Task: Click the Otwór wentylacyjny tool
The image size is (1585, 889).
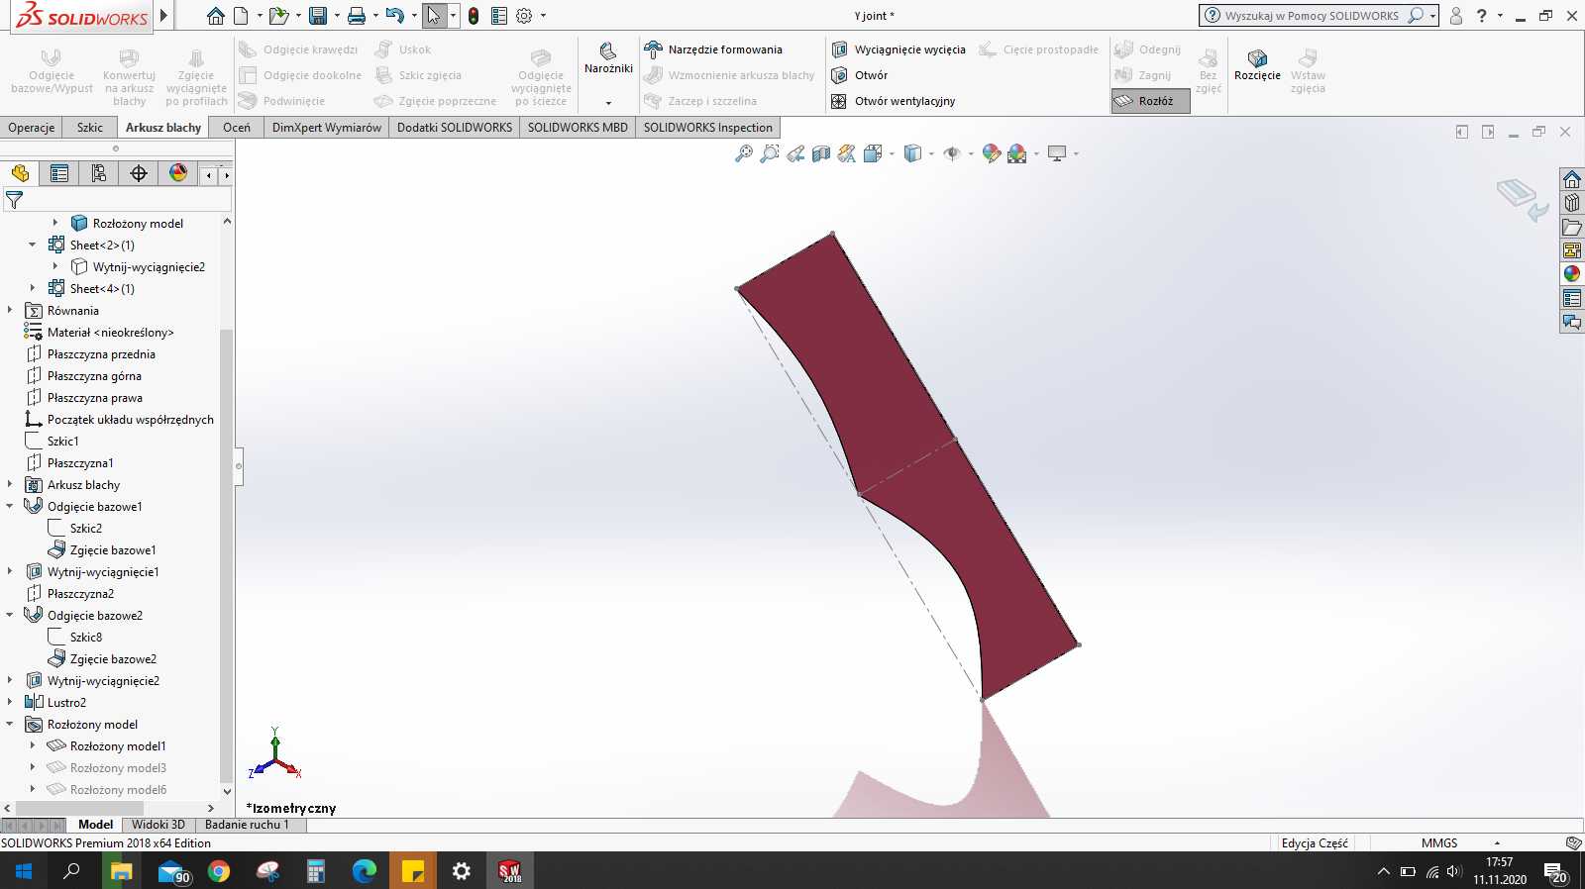Action: tap(893, 101)
